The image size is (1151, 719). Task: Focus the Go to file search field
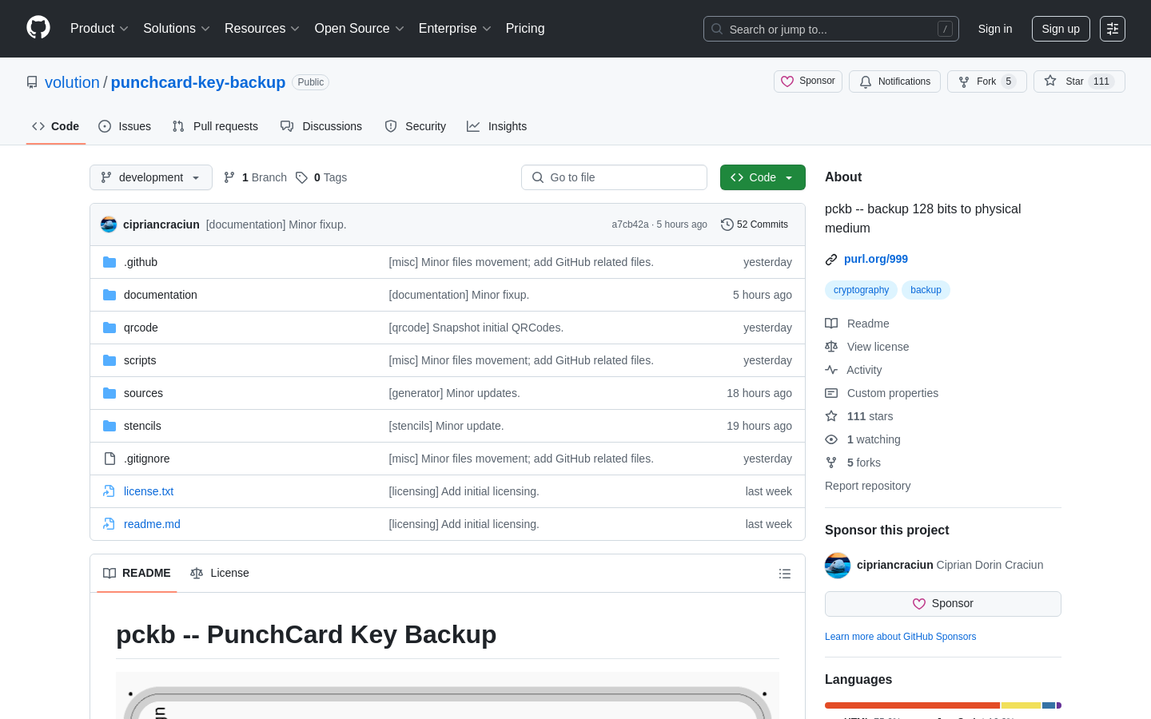click(614, 177)
